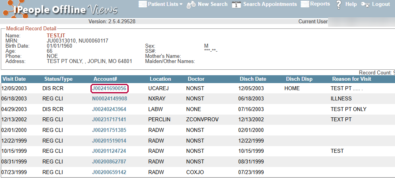This screenshot has width=395, height=178.
Task: Click the Status/Type column header
Action: (x=58, y=79)
